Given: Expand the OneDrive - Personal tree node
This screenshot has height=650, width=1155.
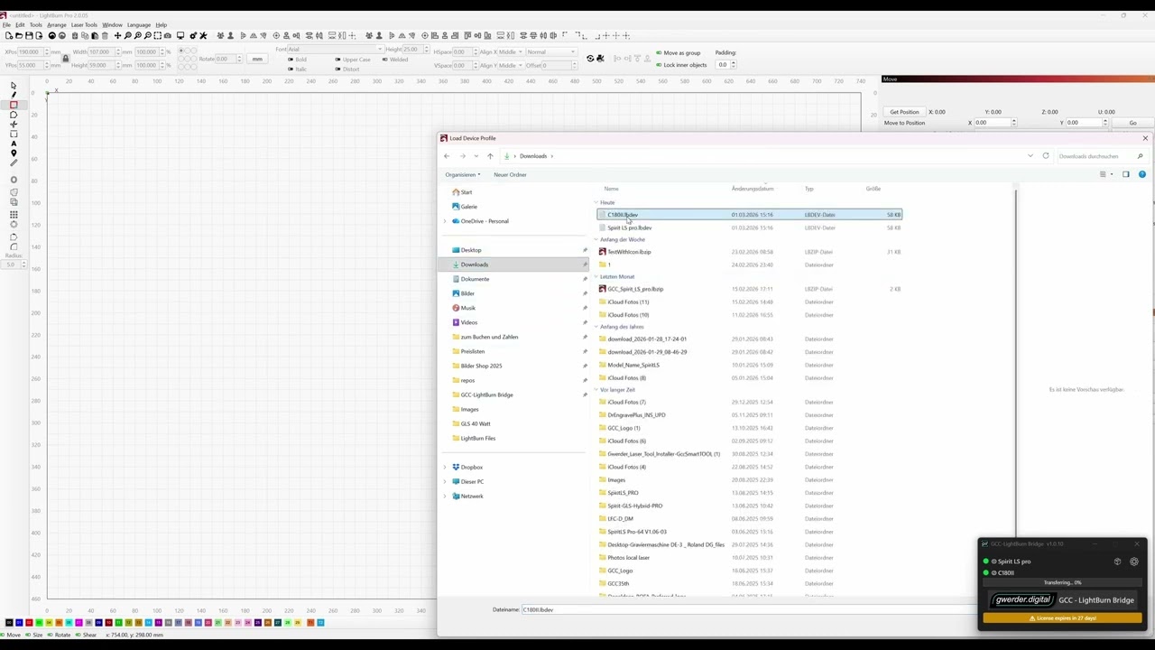Looking at the screenshot, I should click(x=444, y=221).
